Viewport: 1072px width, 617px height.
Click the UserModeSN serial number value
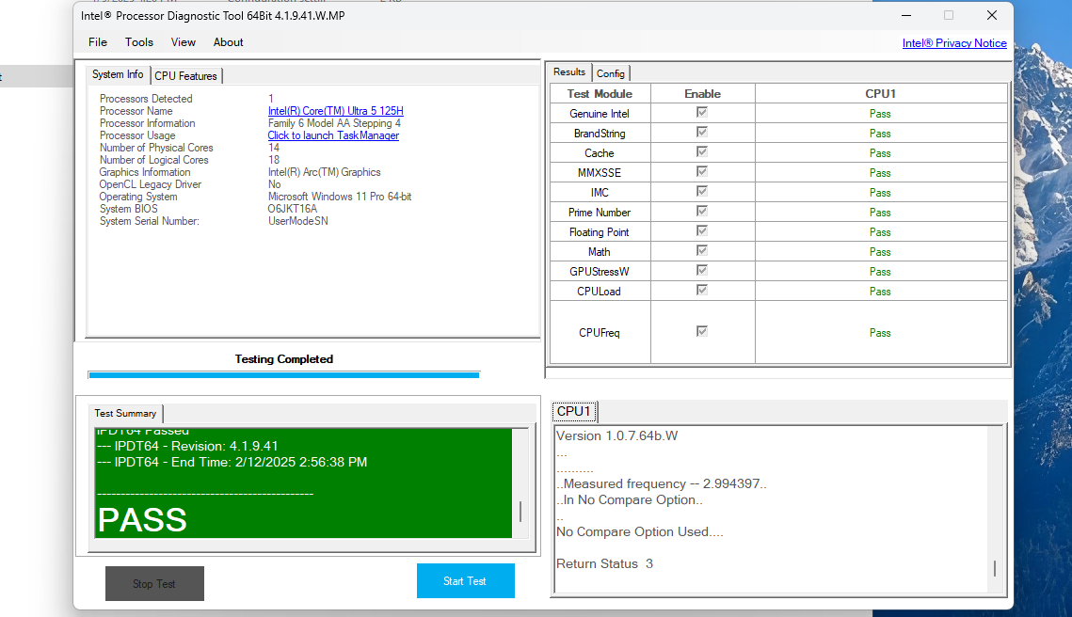click(298, 221)
